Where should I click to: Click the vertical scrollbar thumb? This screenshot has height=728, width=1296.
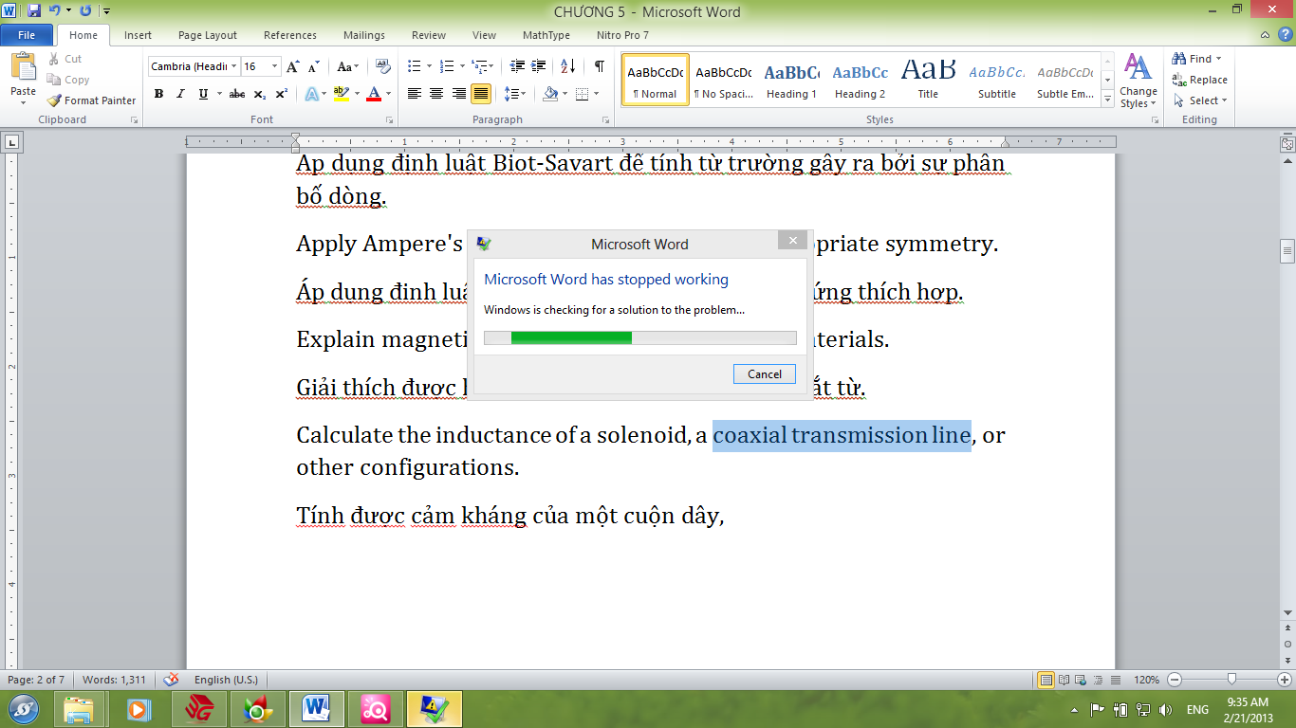(1287, 250)
